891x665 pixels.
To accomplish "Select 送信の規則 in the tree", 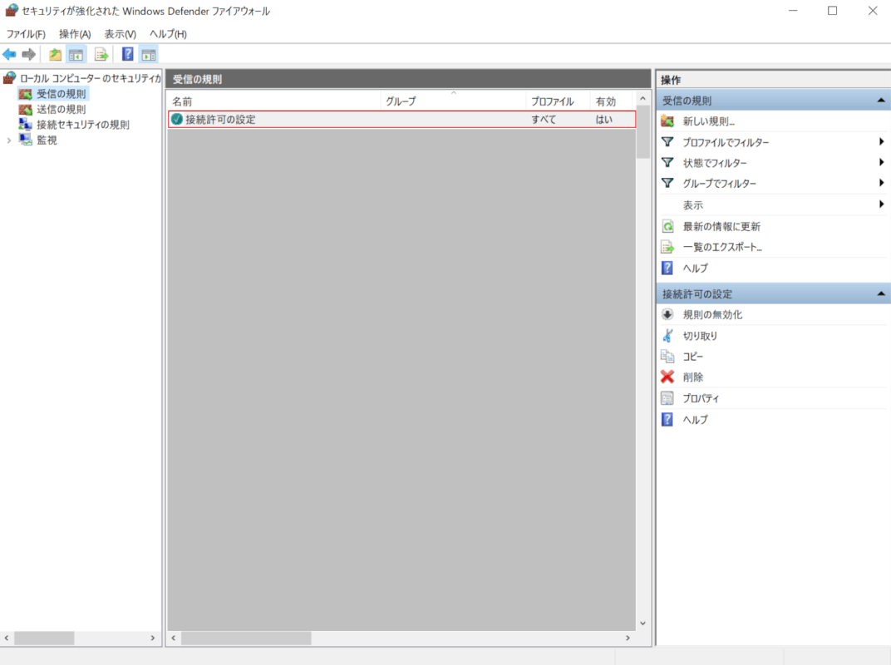I will (61, 109).
